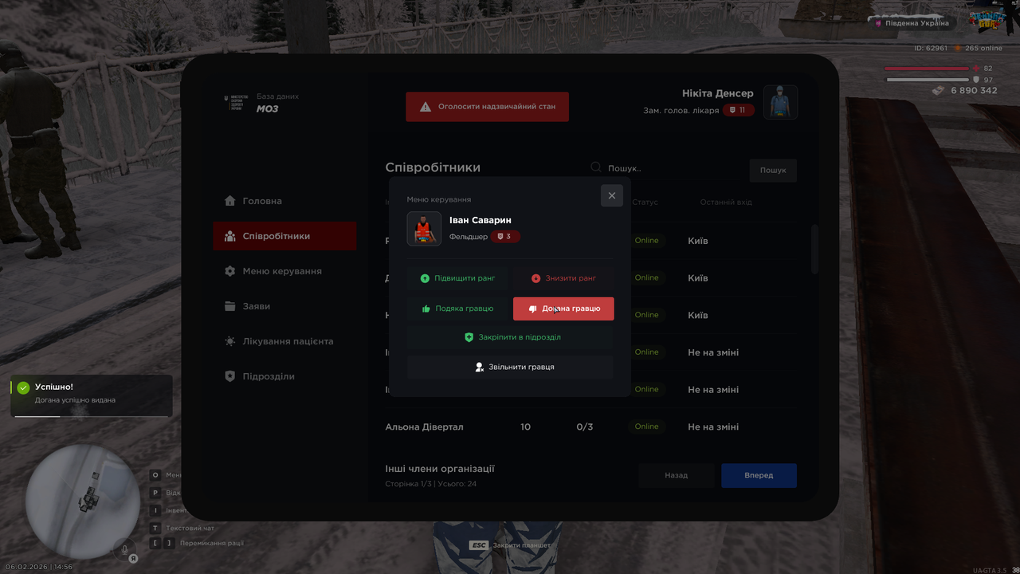Click the Online status of Альона Дівертал

click(646, 427)
